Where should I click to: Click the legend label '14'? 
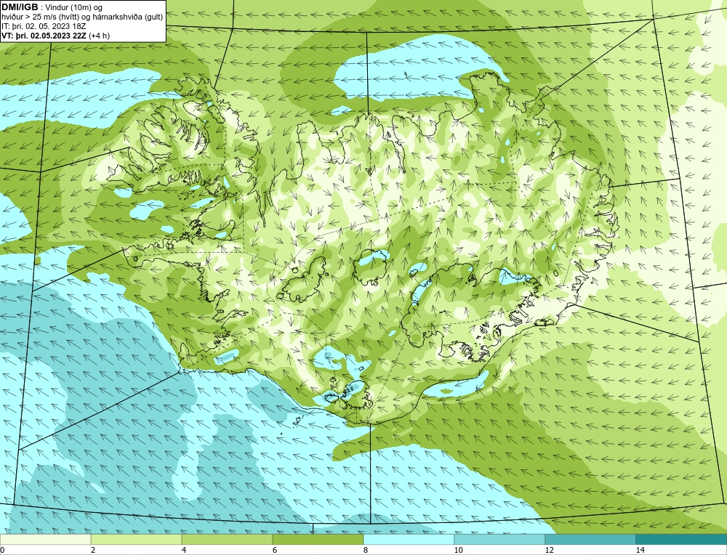click(640, 550)
